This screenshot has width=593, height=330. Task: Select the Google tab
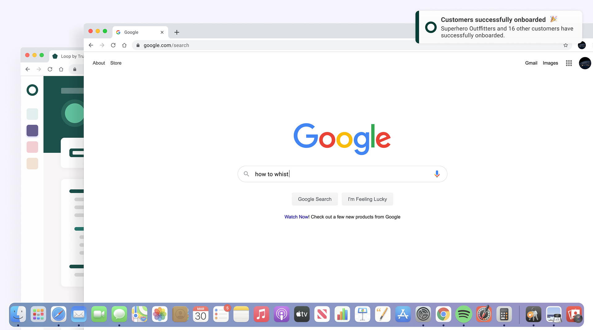tap(140, 32)
